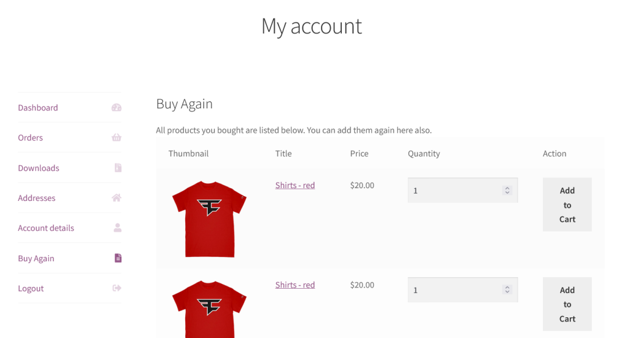This screenshot has width=624, height=338.
Task: Click the Dashboard gauge icon
Action: tap(116, 108)
